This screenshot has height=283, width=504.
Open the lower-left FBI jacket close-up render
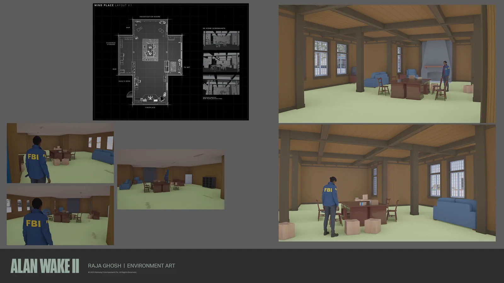60,215
